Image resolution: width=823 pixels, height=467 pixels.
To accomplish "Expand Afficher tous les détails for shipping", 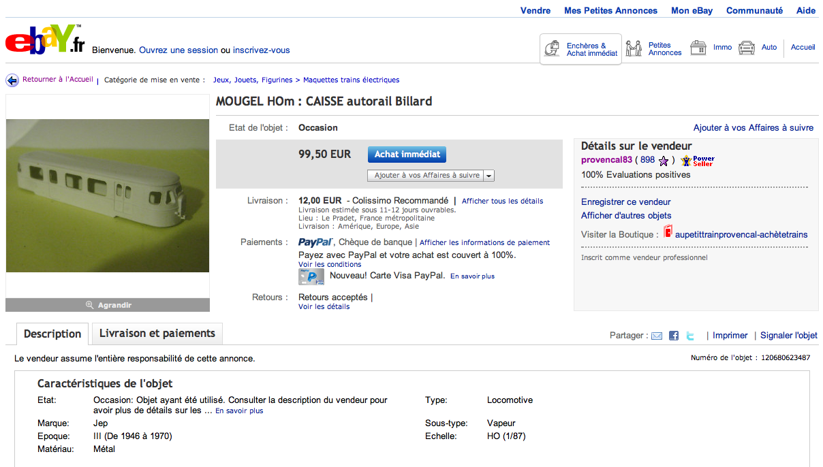I will pyautogui.click(x=503, y=202).
